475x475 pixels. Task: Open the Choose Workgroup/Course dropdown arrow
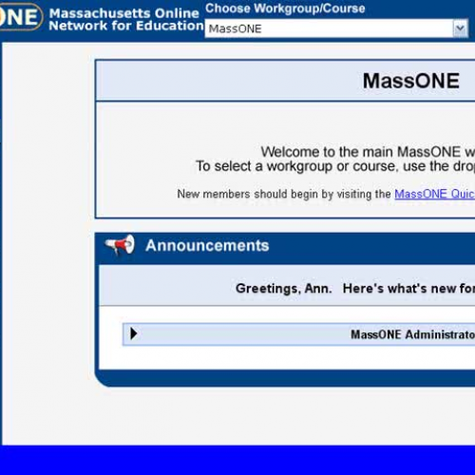(460, 28)
